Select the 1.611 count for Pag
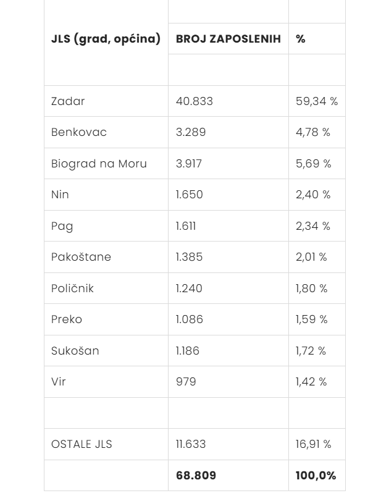The image size is (389, 501). click(x=186, y=226)
